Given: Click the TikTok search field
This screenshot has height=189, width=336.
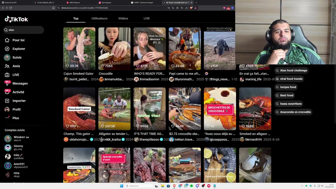Looking at the screenshot, I should [x=24, y=30].
